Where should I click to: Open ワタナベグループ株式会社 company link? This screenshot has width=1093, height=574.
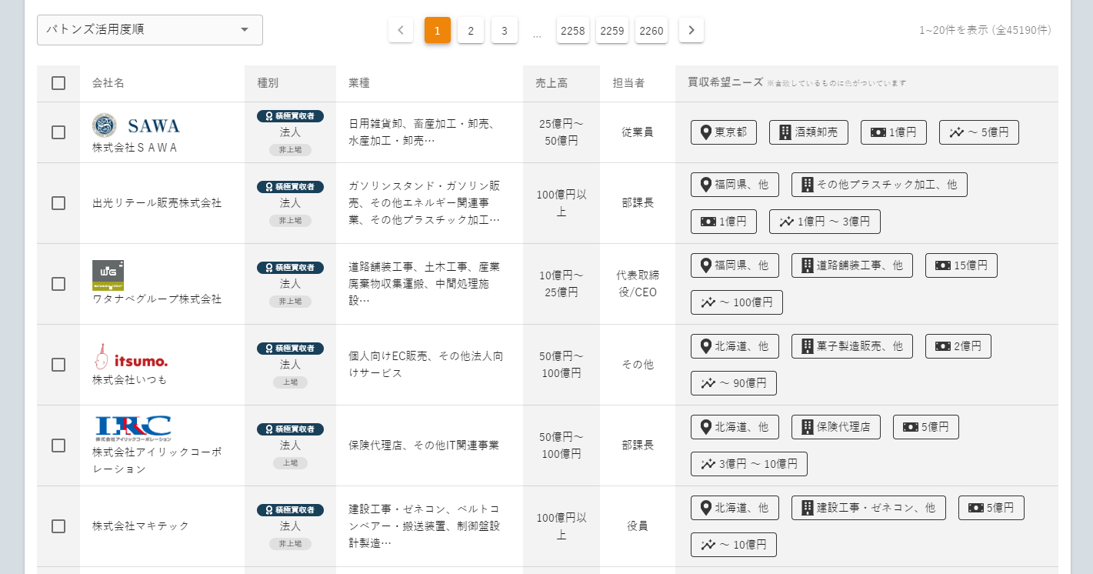tap(157, 299)
